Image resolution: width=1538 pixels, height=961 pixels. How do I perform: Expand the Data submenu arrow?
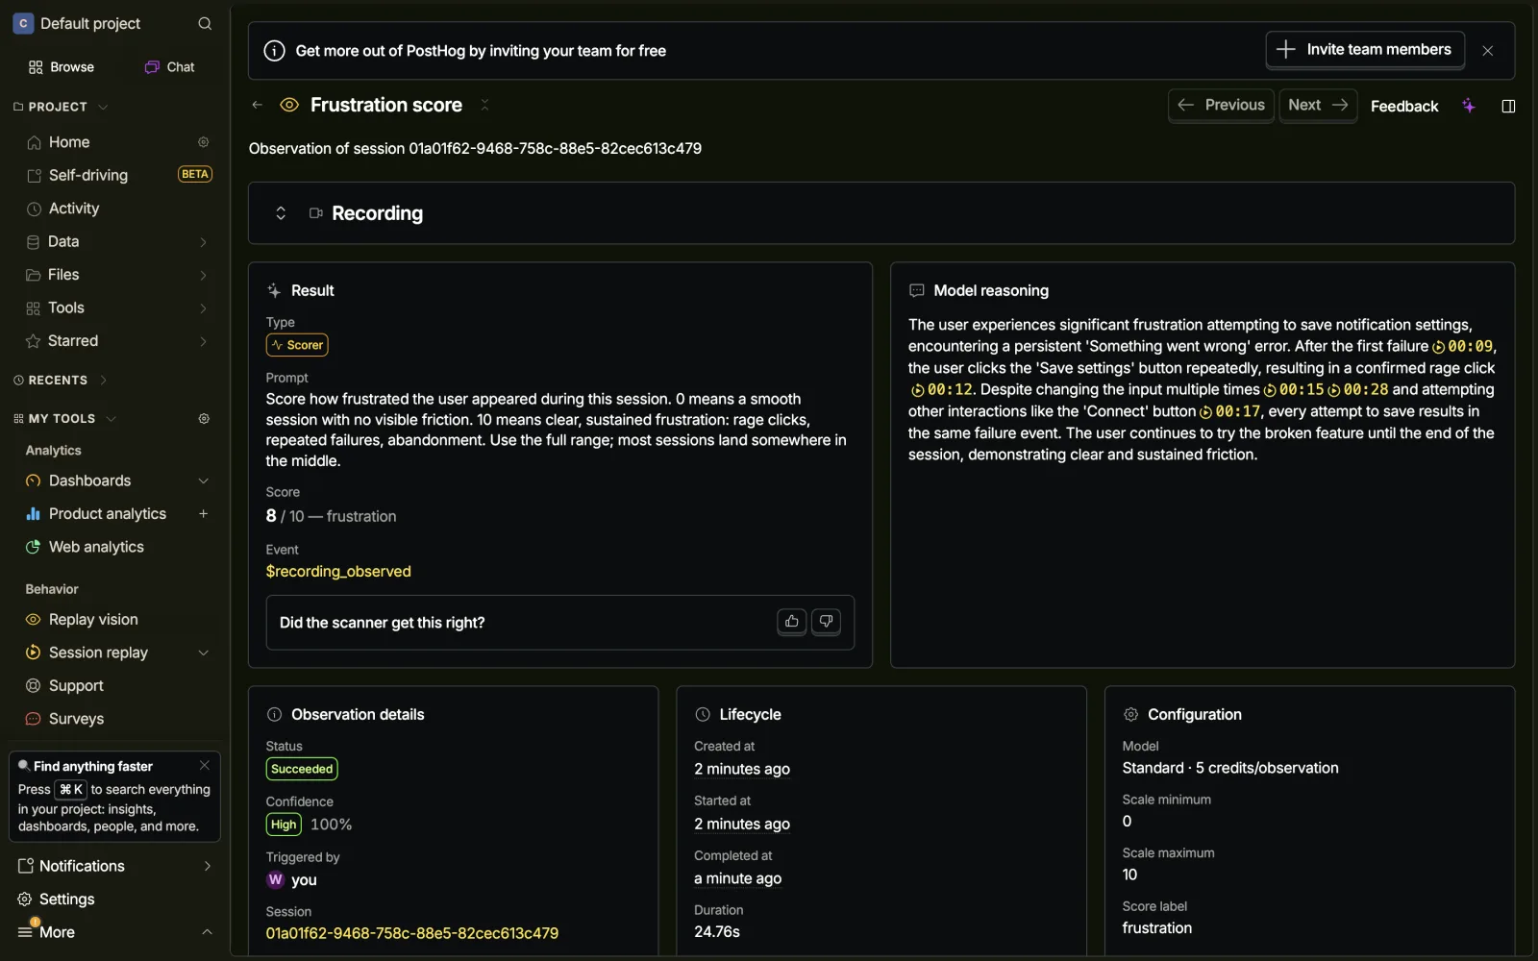tap(203, 242)
